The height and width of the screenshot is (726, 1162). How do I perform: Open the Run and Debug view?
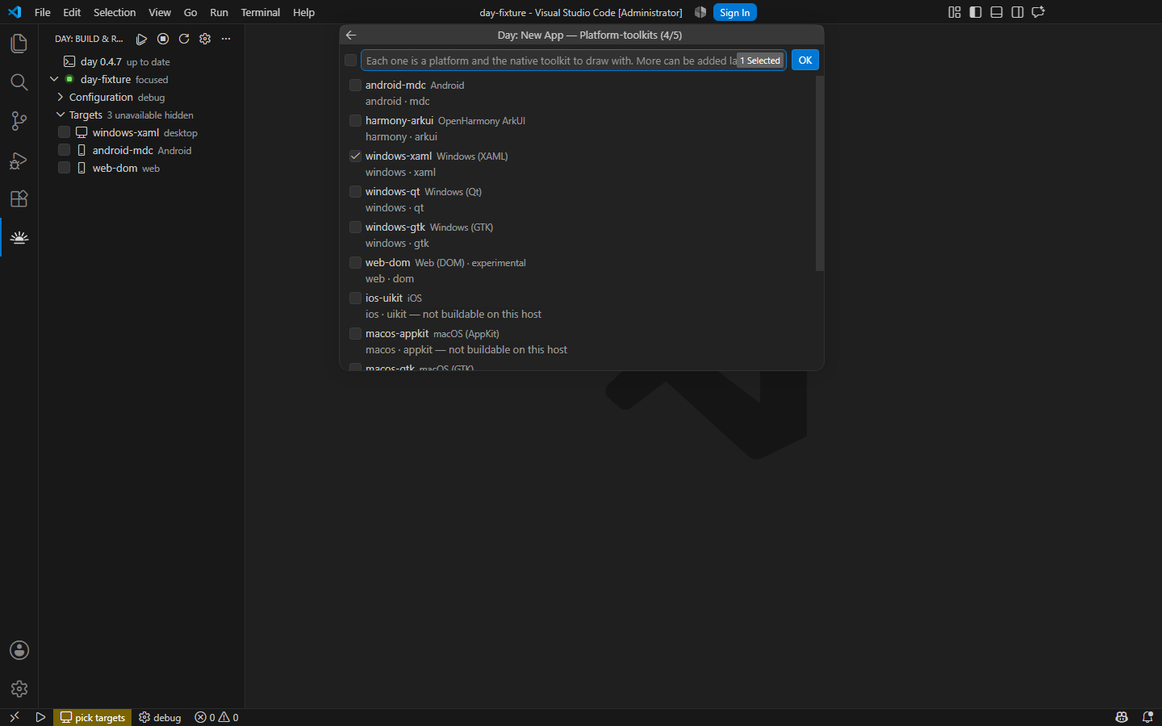19,160
